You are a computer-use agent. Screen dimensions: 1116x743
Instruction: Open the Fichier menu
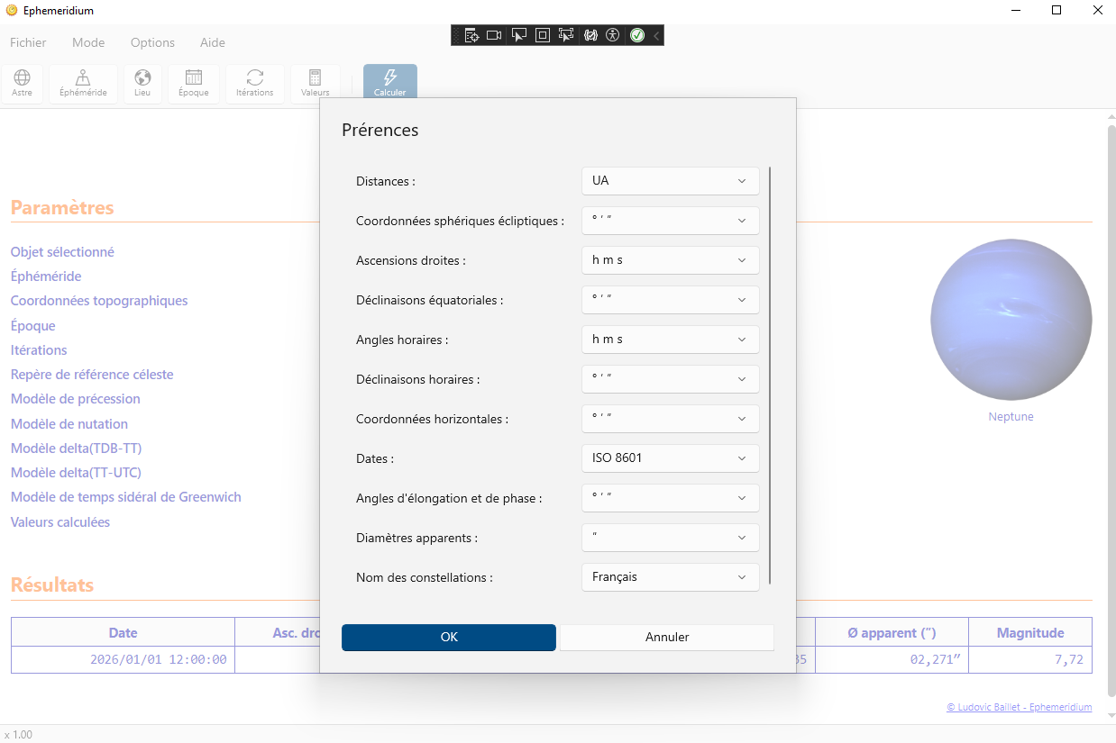28,42
